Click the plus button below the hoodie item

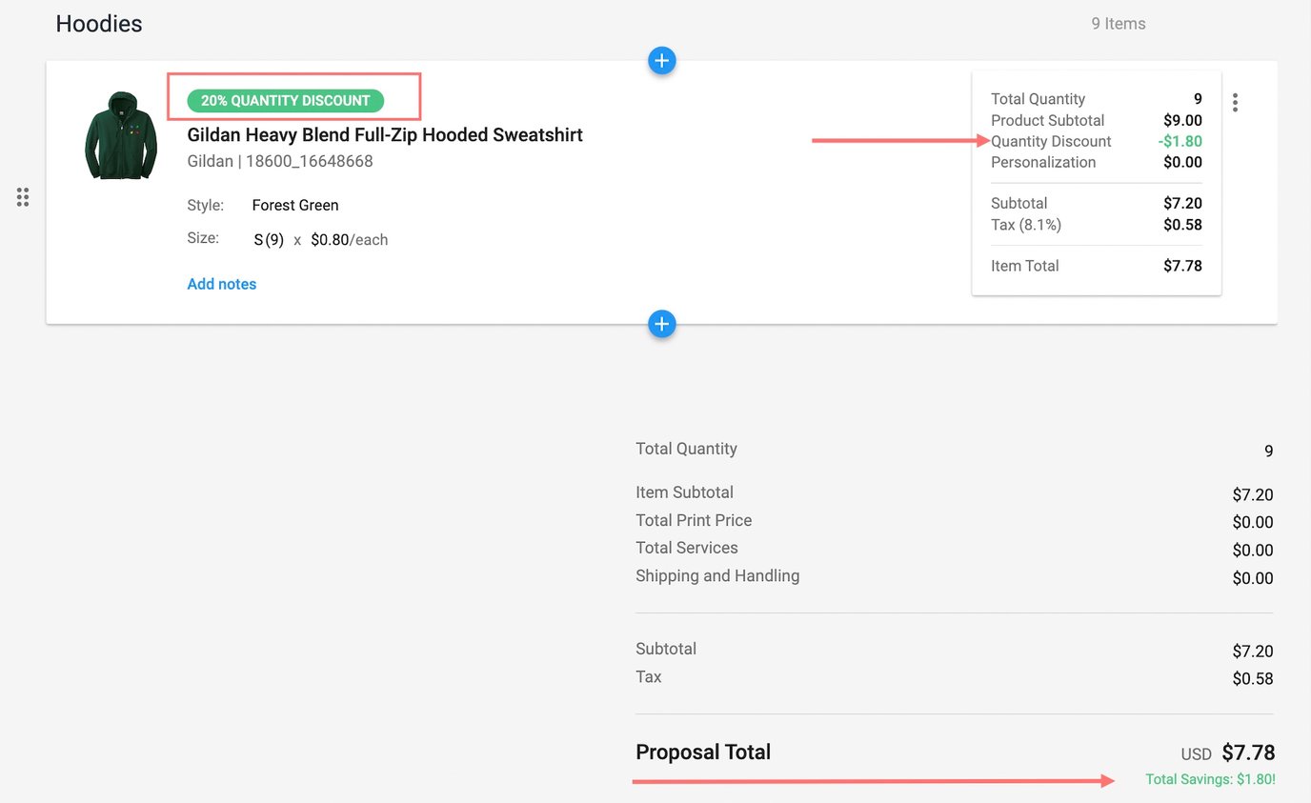pyautogui.click(x=661, y=324)
